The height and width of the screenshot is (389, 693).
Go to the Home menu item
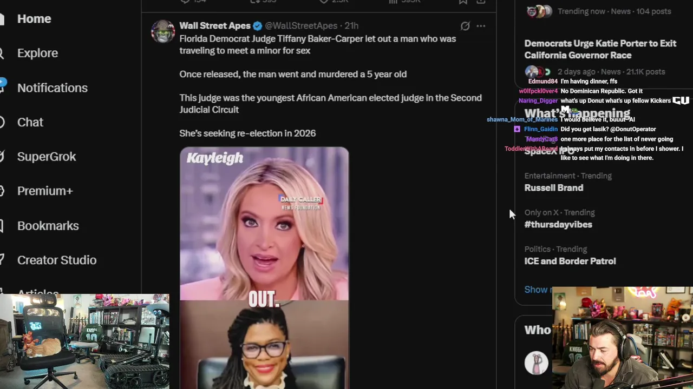[34, 19]
